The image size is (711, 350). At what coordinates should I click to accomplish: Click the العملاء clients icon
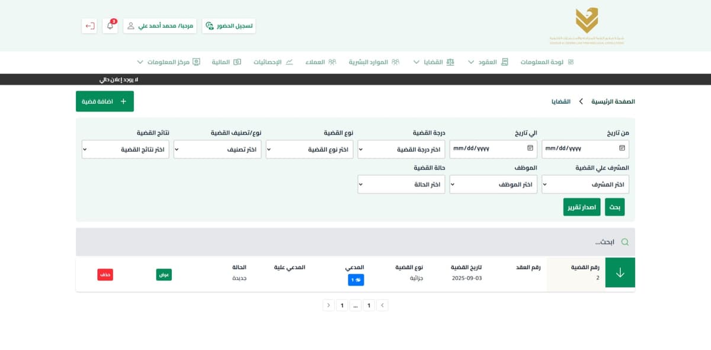coord(332,62)
